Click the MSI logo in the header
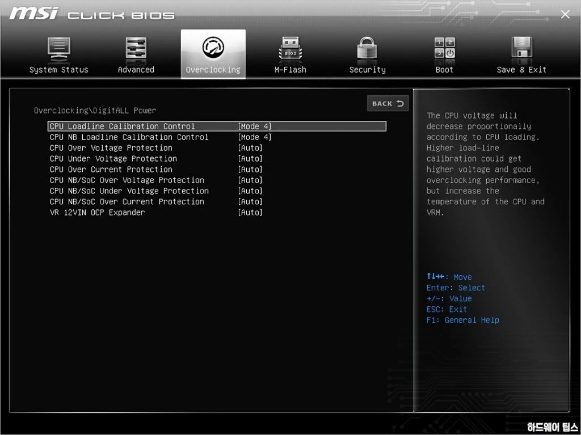The height and width of the screenshot is (435, 581). point(34,14)
